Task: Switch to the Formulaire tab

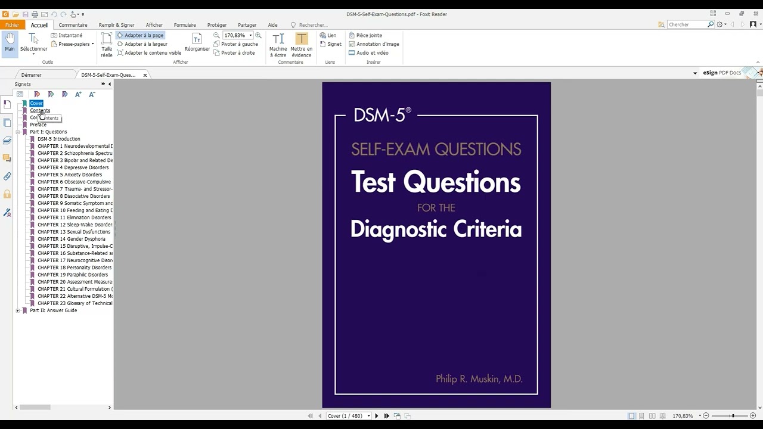Action: (185, 25)
